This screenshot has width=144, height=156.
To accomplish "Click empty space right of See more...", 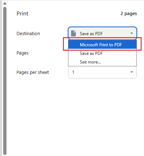I will pos(118,62).
